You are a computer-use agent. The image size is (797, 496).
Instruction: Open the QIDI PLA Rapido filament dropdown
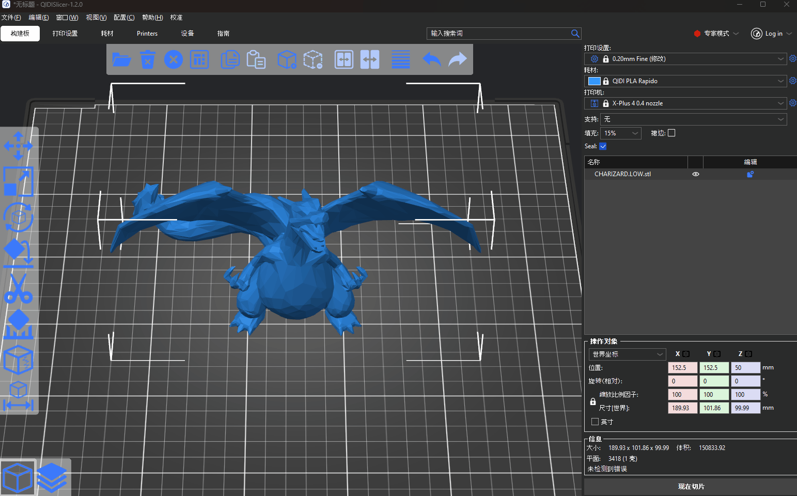click(685, 81)
